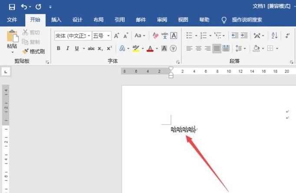Click the 操作说明搜索 (Tell Me) search box
The width and height of the screenshot is (296, 193).
[x=247, y=20]
